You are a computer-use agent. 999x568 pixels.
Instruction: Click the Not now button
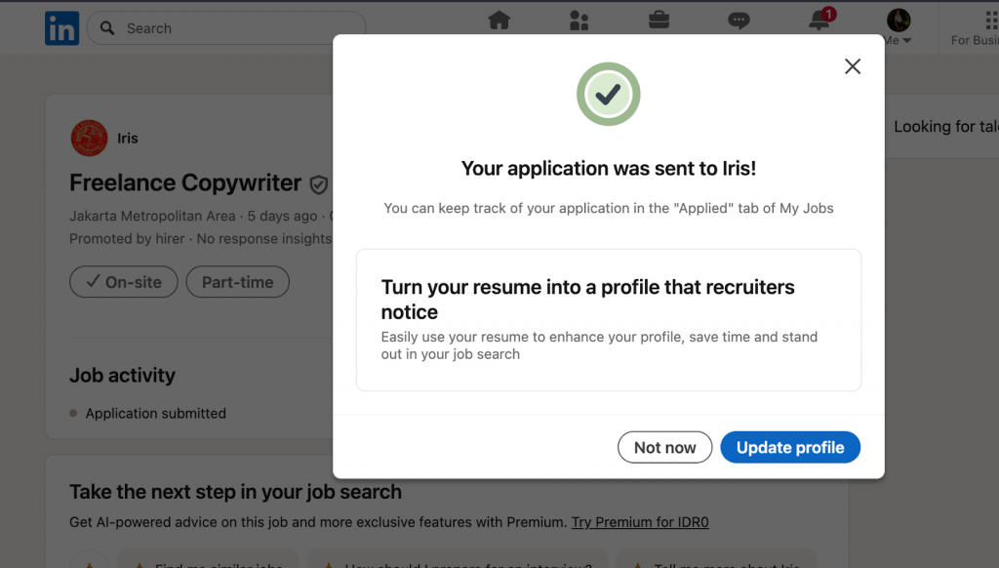coord(664,448)
